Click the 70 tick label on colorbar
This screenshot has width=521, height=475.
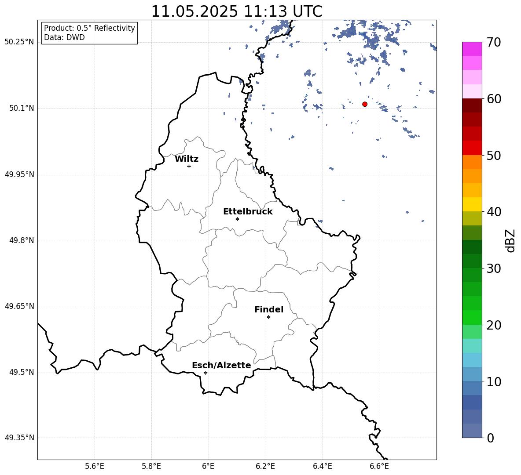pyautogui.click(x=494, y=42)
